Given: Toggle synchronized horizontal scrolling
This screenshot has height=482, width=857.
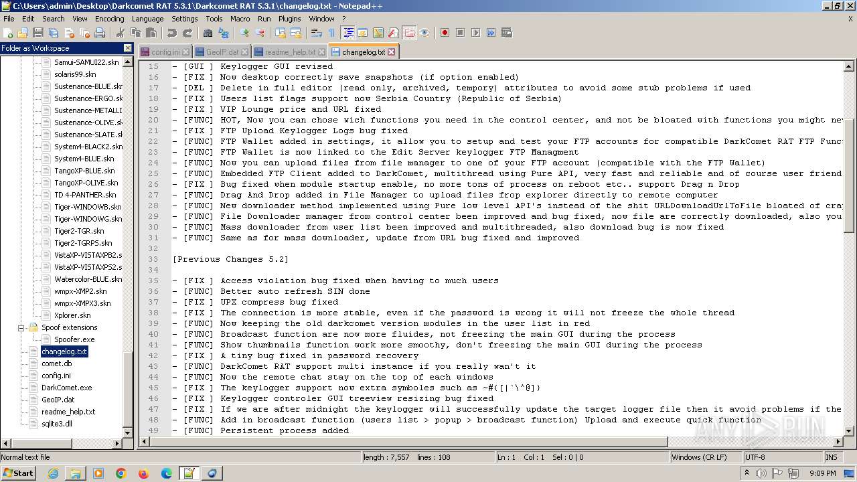Looking at the screenshot, I should tap(296, 33).
